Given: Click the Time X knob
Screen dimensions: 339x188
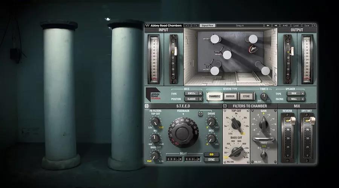Looking at the screenshot, I should [x=264, y=97].
